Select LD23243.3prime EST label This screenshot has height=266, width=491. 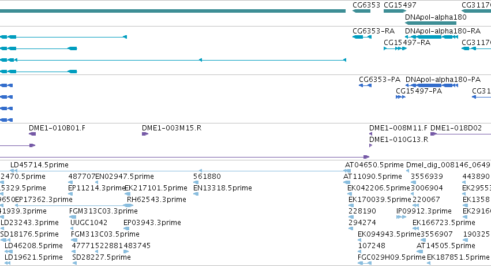click(x=29, y=223)
